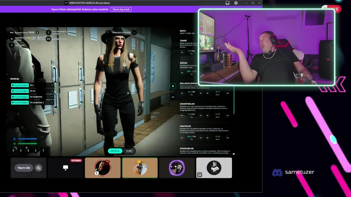Click previous color arrow in ÇIKARTMALAR

(x=208, y=115)
